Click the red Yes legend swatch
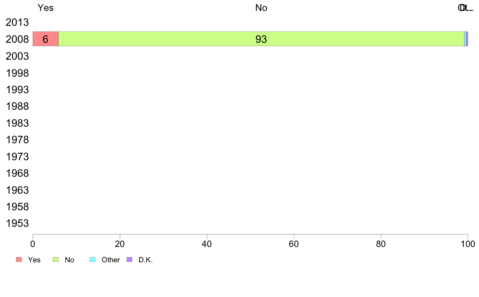The image size is (479, 297). pyautogui.click(x=19, y=259)
